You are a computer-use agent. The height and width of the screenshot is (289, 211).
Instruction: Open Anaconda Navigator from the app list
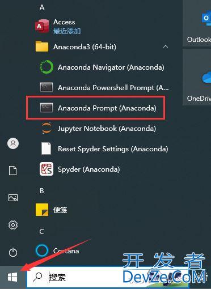click(x=102, y=67)
